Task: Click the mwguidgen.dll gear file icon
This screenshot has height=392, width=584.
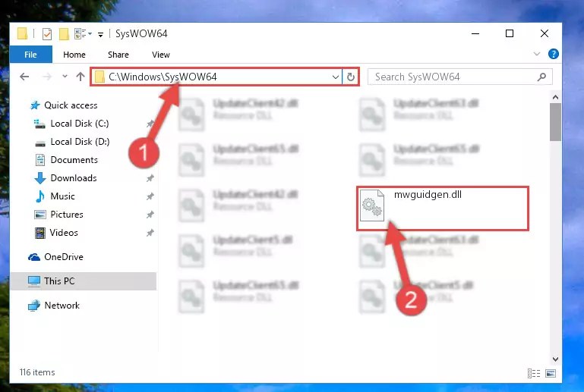Action: click(372, 205)
